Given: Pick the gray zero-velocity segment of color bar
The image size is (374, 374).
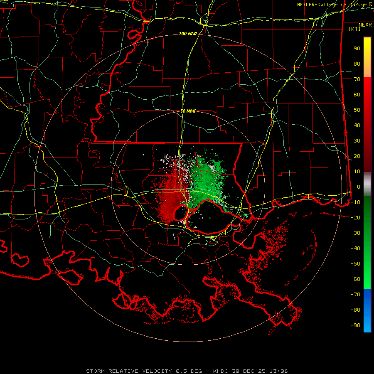Looking at the screenshot, I should pyautogui.click(x=367, y=184).
